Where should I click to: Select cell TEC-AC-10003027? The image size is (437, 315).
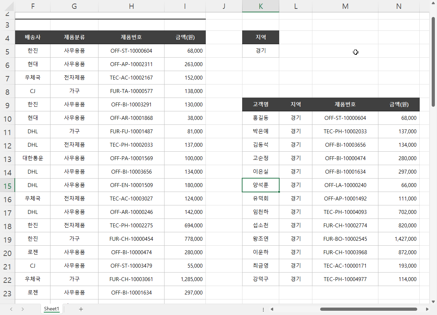[131, 199]
